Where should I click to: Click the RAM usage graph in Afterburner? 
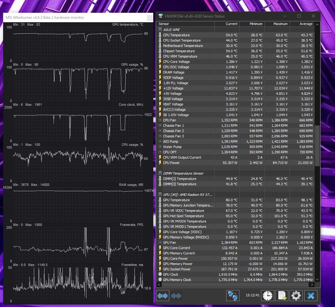[x=78, y=204]
